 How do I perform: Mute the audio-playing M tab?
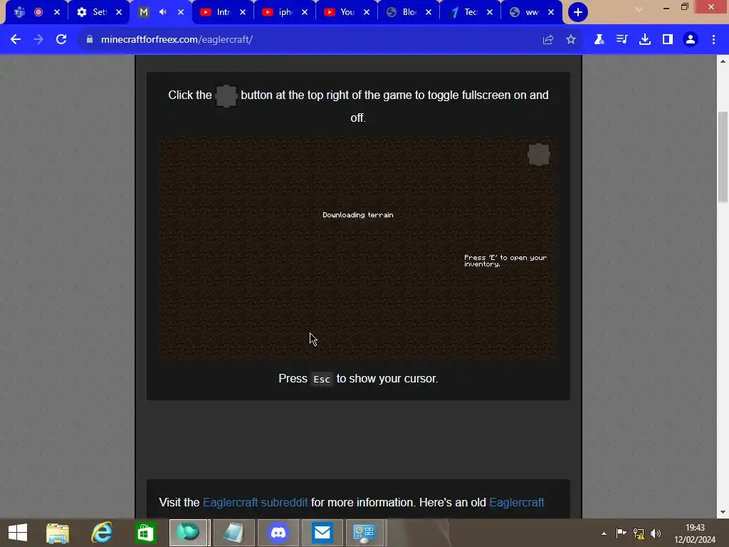point(163,12)
